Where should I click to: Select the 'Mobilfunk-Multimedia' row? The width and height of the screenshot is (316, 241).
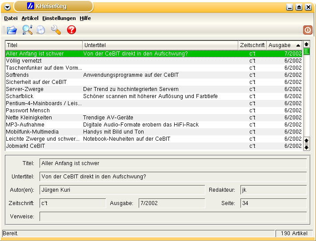tap(154, 132)
